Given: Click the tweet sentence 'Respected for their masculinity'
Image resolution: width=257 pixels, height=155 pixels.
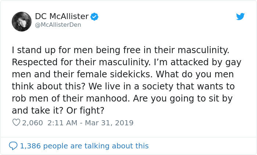Looking at the screenshot, I should tap(81, 62).
